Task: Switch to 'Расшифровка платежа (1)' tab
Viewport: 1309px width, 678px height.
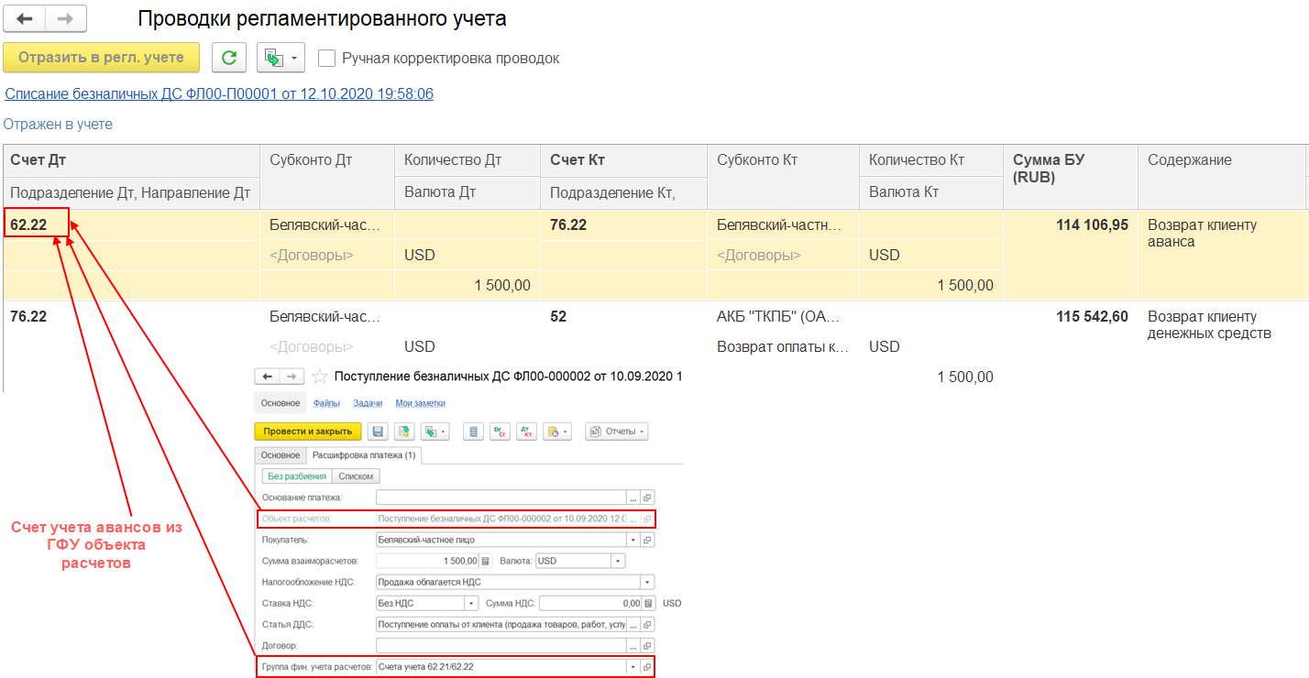Action: (364, 455)
